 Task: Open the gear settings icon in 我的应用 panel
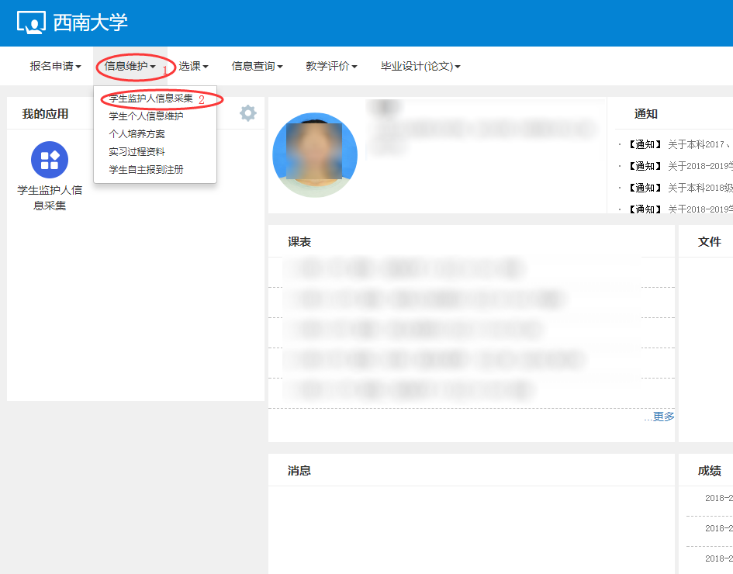pos(247,112)
